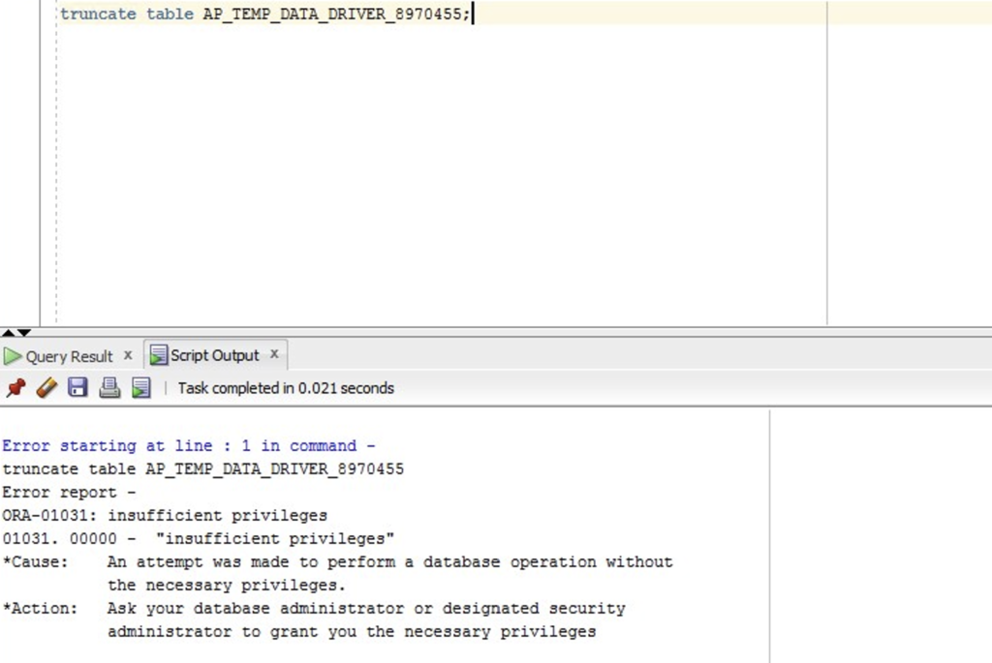Close the Query Result tab
Viewport: 992px width, 663px height.
coord(128,355)
